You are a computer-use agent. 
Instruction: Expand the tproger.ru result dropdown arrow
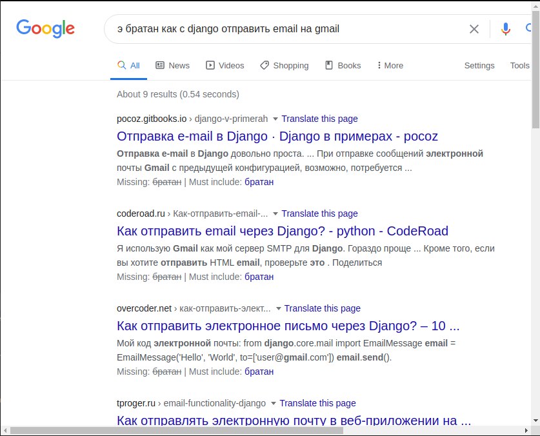pyautogui.click(x=273, y=403)
